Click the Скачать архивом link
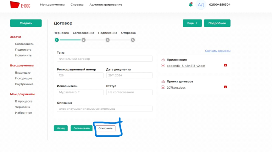272x152 pixels. click(218, 51)
